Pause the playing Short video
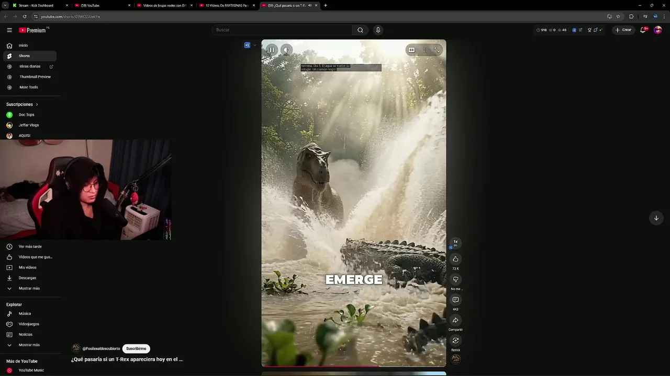 coord(272,50)
